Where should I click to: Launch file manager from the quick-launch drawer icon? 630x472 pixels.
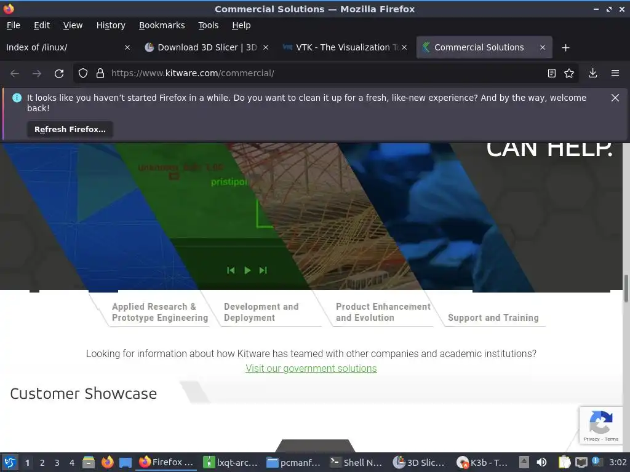[89, 462]
